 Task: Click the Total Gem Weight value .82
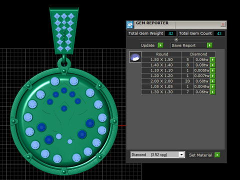tap(170, 33)
